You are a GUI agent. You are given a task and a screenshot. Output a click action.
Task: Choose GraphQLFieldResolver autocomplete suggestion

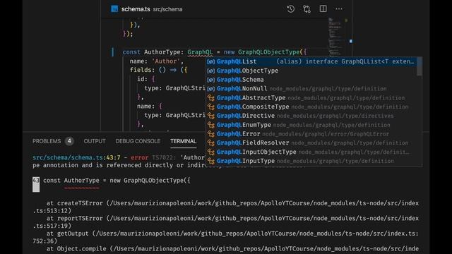point(311,143)
